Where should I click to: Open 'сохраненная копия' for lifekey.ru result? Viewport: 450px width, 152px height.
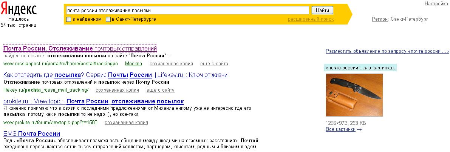tap(118, 90)
